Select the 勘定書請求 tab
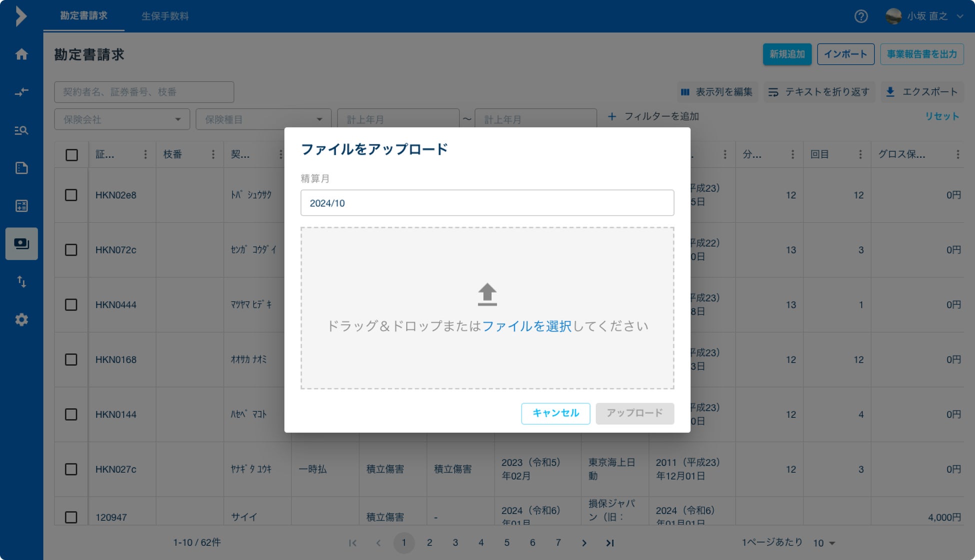Screen dimensions: 975x560 point(83,16)
